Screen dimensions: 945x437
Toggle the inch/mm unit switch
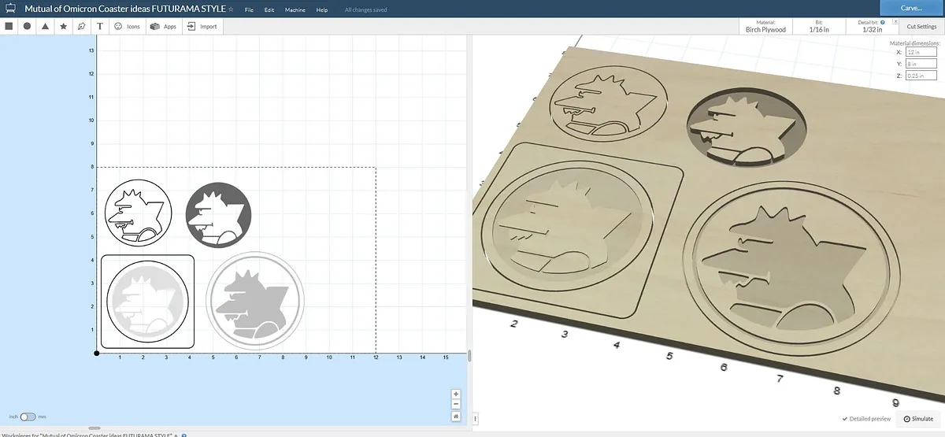(28, 416)
